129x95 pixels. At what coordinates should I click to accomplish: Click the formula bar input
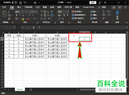(x=81, y=27)
